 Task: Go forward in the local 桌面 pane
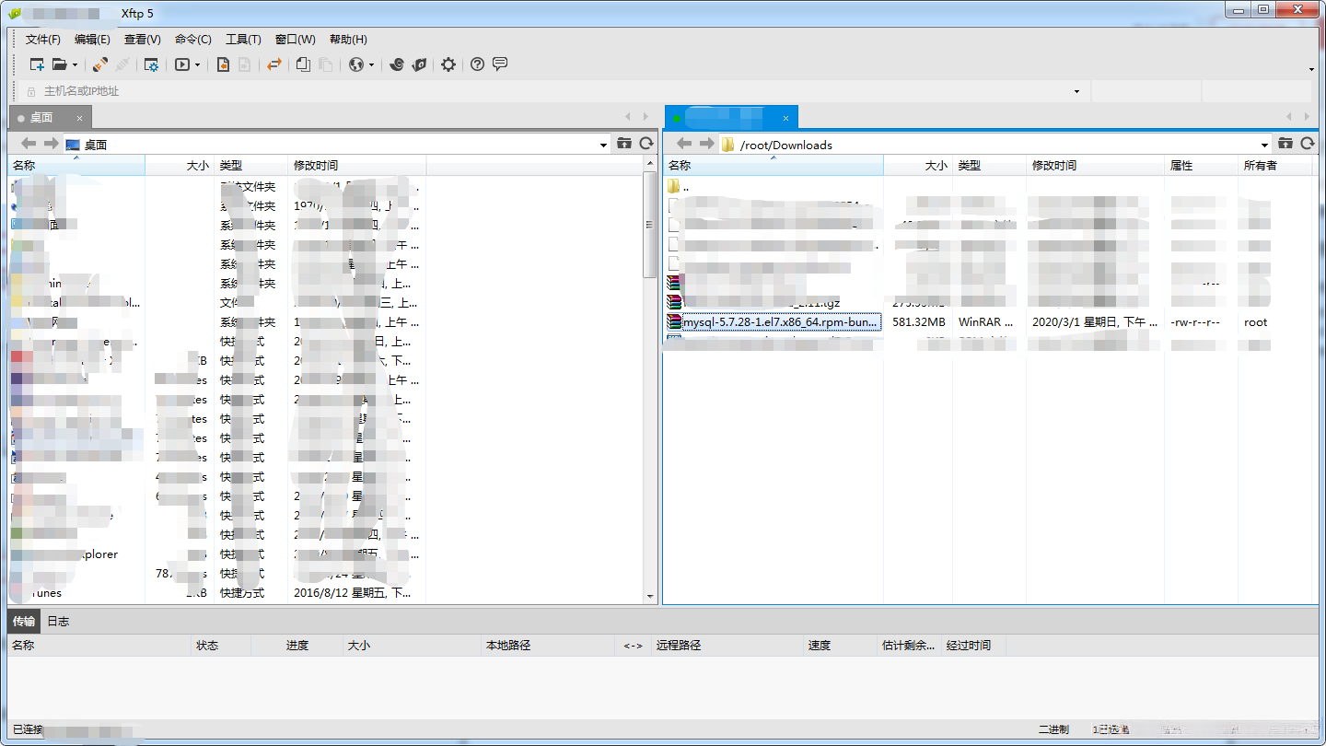51,144
